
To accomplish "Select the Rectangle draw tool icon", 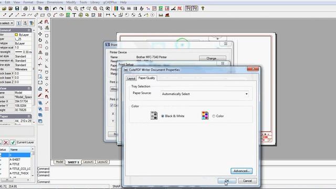I will 43,15.
